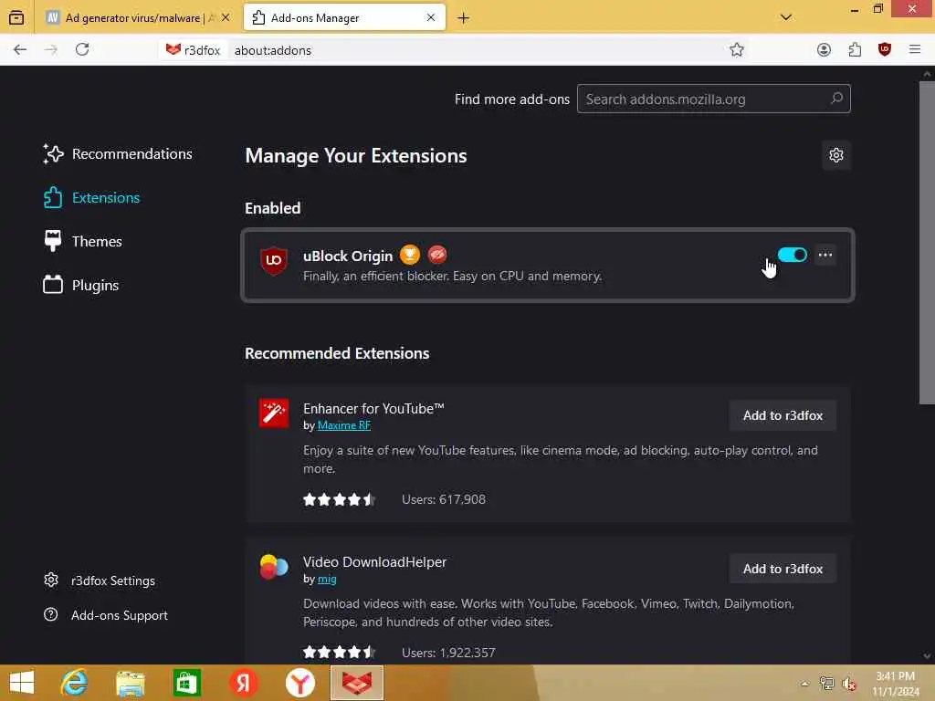Screen dimensions: 935x701
Task: Open the gear tools menu for all add-ons
Action: pos(836,155)
